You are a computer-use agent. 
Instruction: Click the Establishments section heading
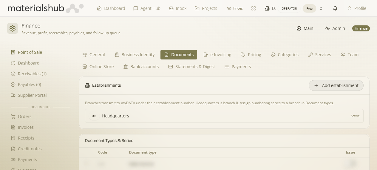[x=106, y=85]
